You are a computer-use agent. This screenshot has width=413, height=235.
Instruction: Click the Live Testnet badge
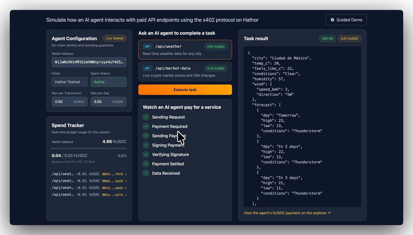pos(115,38)
